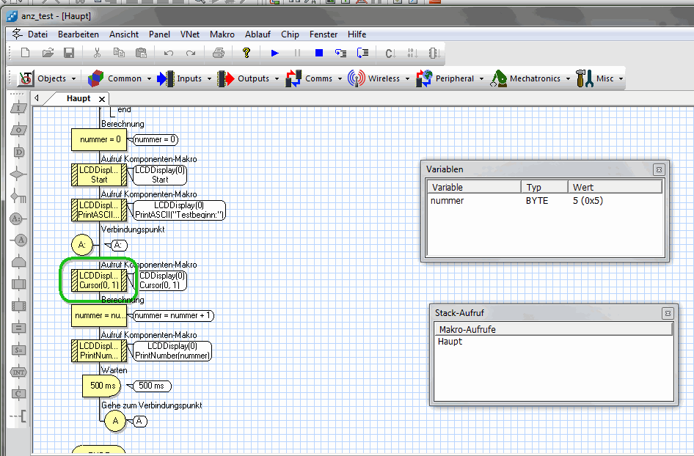Close the Stack-Aufruf panel
The width and height of the screenshot is (694, 456).
pos(668,313)
